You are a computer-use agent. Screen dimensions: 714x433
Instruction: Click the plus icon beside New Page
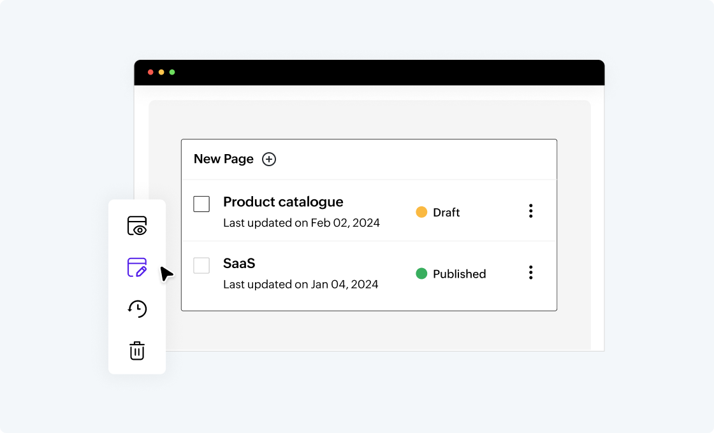[269, 159]
